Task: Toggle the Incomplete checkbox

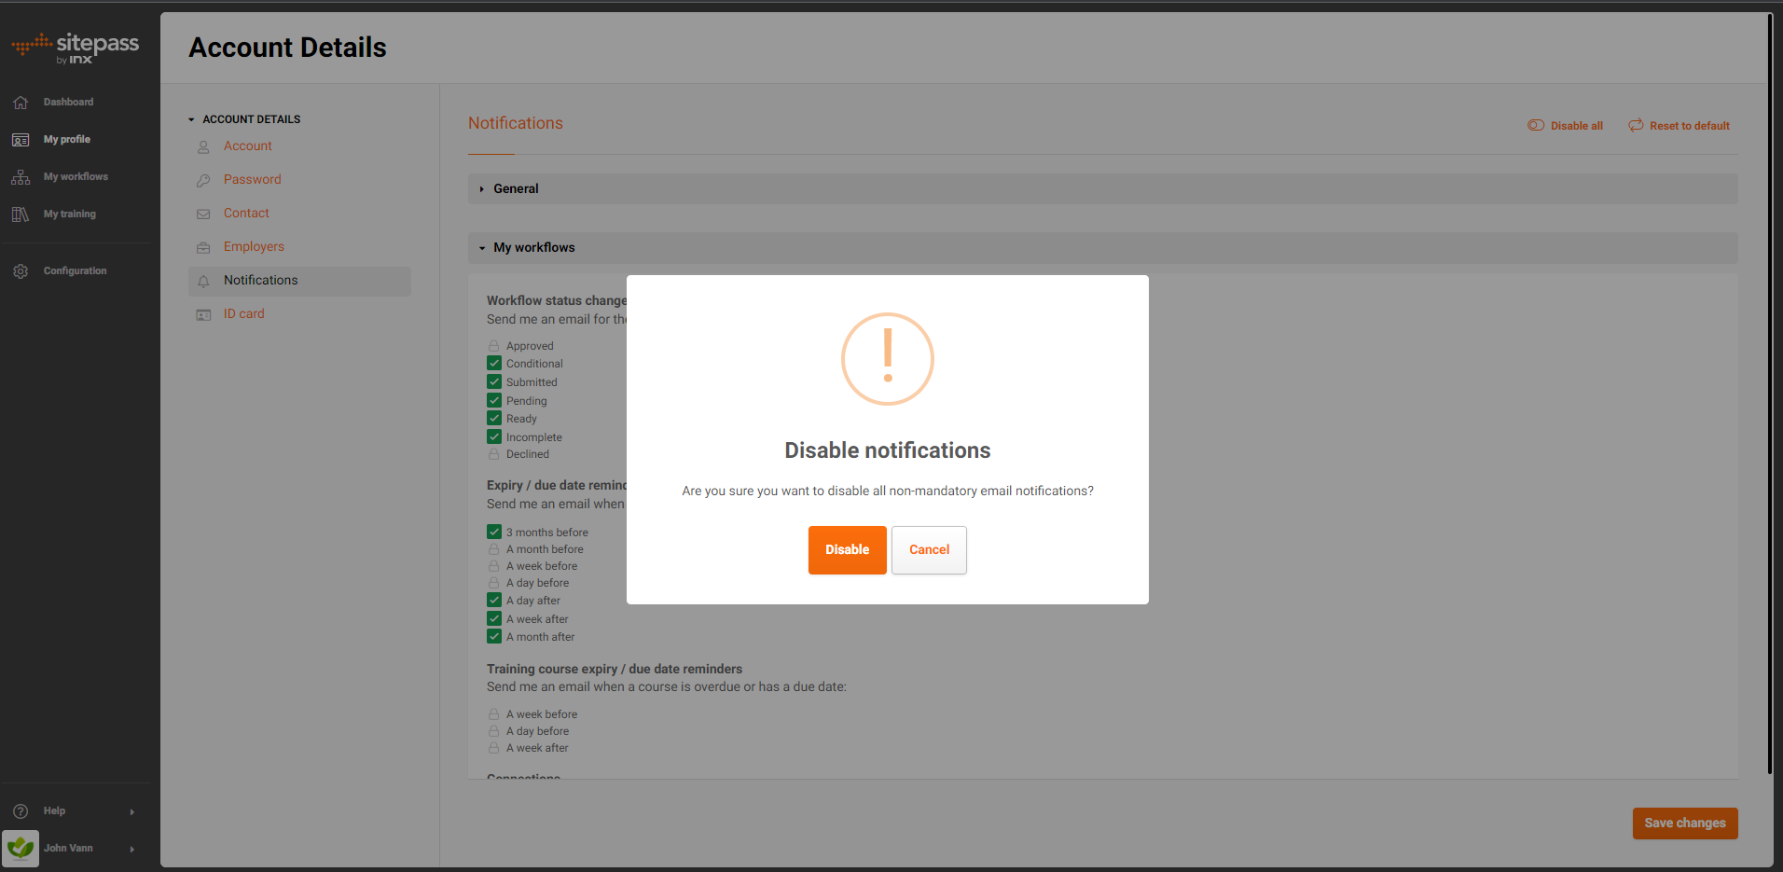Action: point(494,437)
